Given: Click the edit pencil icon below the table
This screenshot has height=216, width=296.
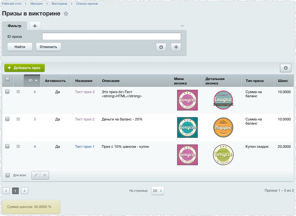Looking at the screenshot, I should point(36,175).
